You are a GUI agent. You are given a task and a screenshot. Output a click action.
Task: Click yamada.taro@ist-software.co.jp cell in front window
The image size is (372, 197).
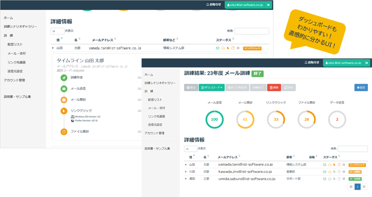246,165
